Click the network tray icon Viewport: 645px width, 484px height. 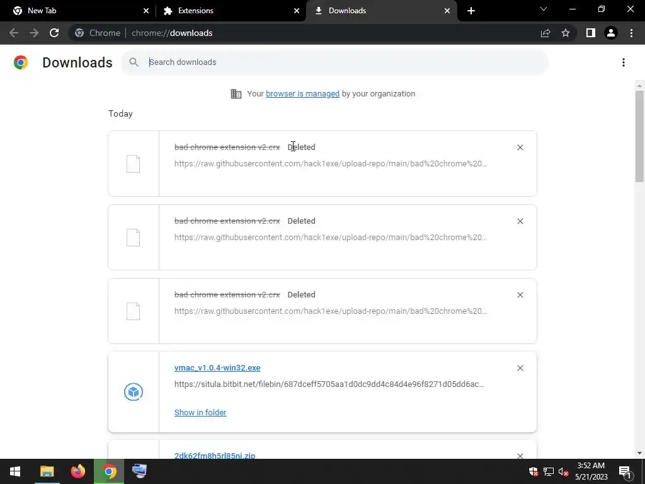click(549, 471)
